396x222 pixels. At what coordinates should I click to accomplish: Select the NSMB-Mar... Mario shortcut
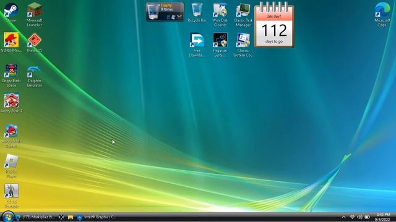pos(11,43)
